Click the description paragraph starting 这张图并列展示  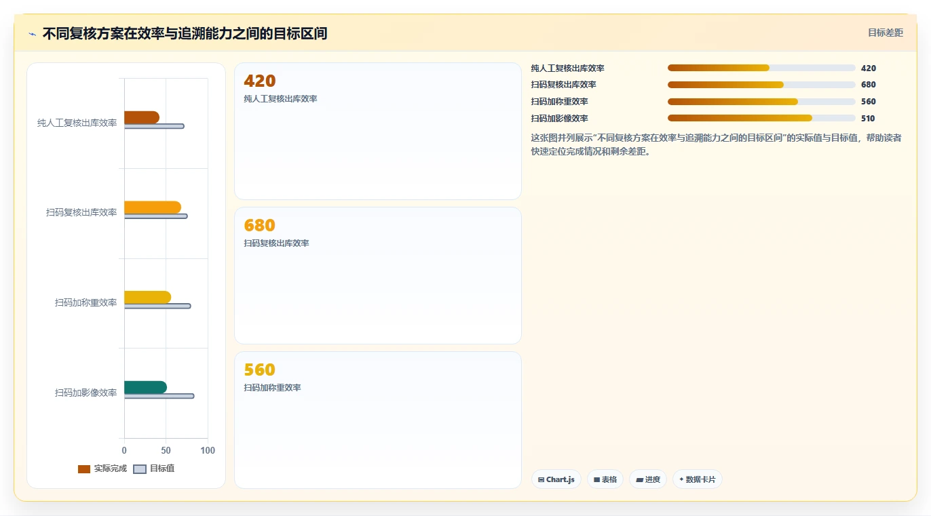[717, 144]
